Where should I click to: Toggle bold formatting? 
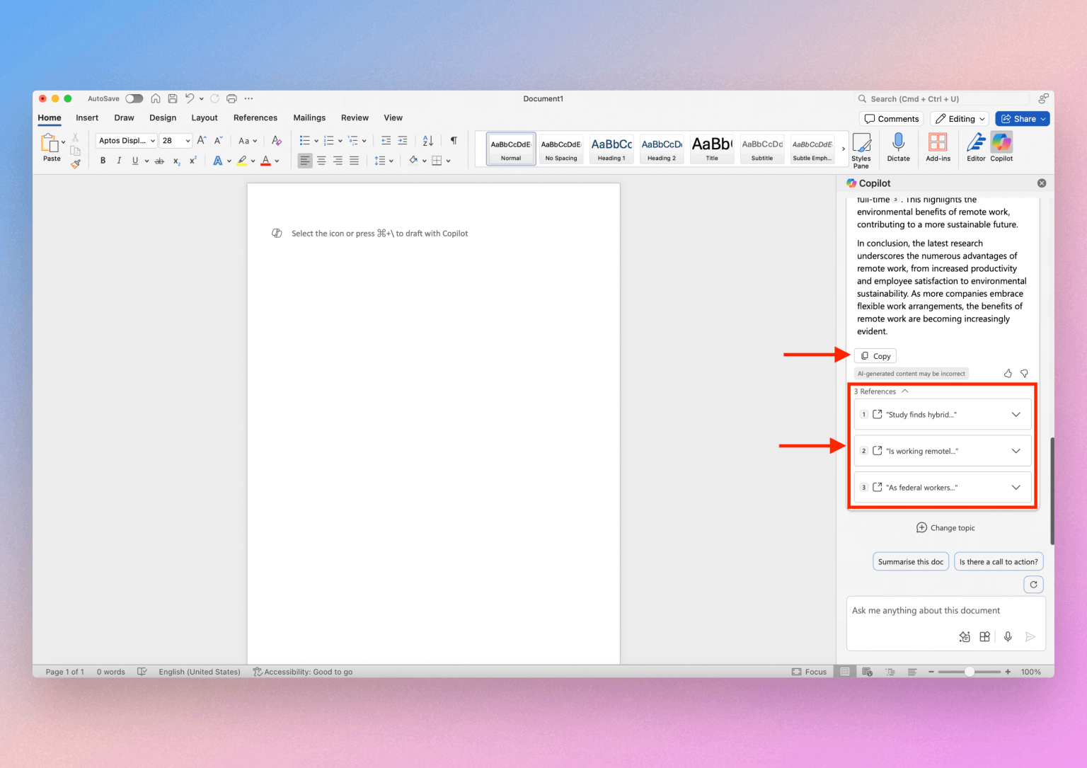(x=102, y=160)
